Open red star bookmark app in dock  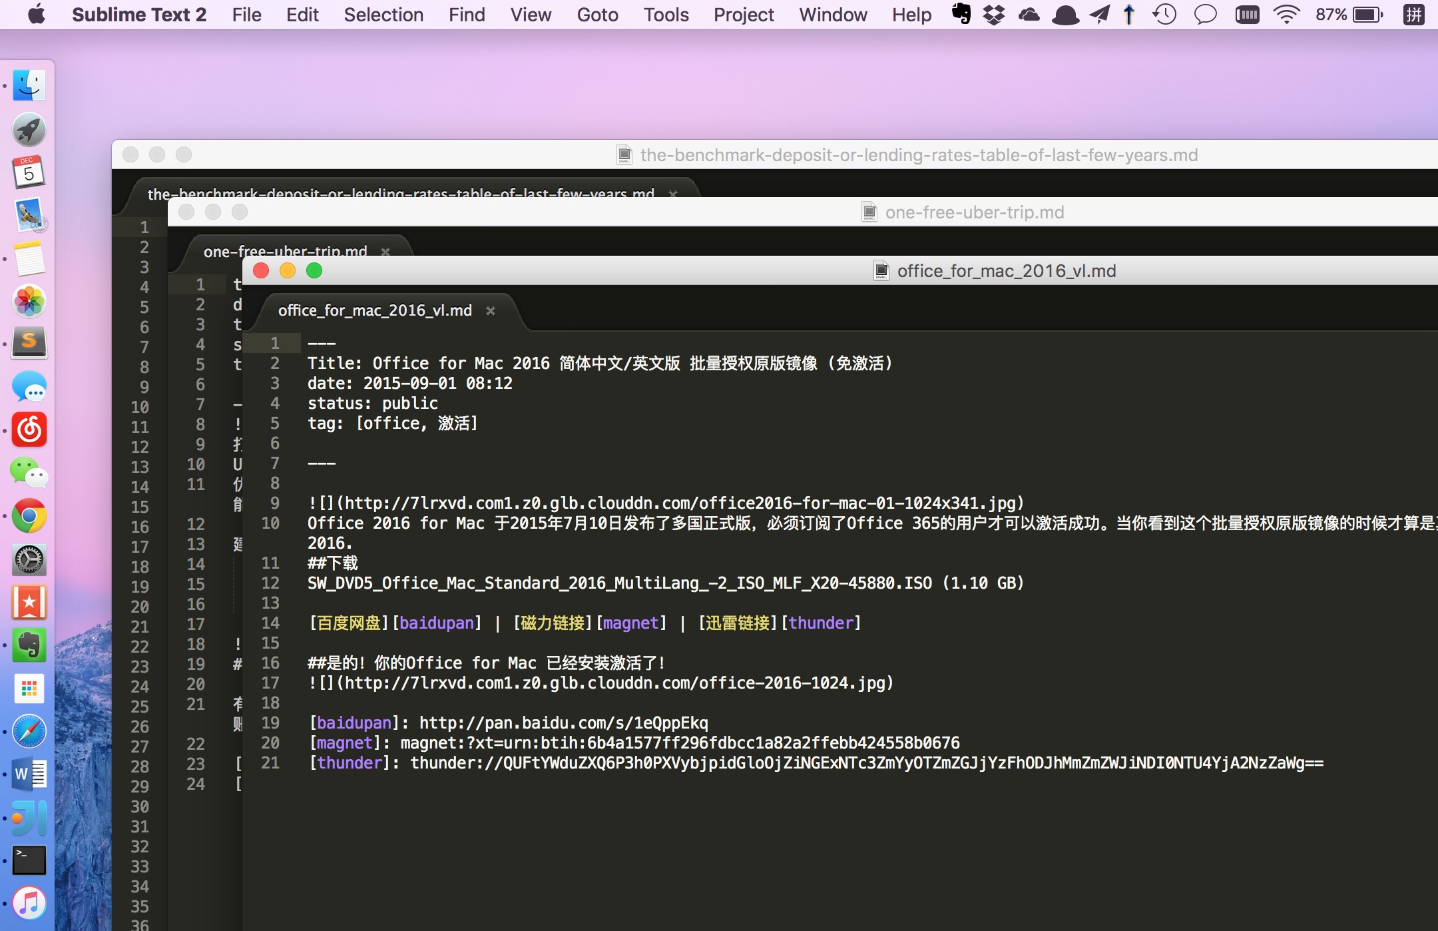[x=29, y=603]
